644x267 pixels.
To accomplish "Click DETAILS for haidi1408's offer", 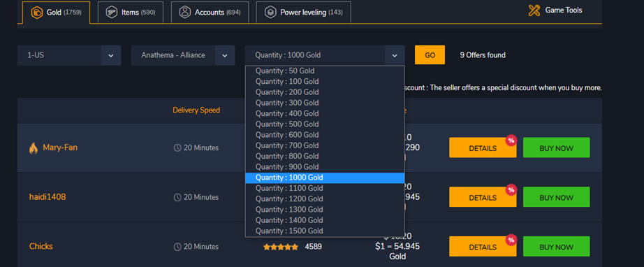I will (483, 197).
